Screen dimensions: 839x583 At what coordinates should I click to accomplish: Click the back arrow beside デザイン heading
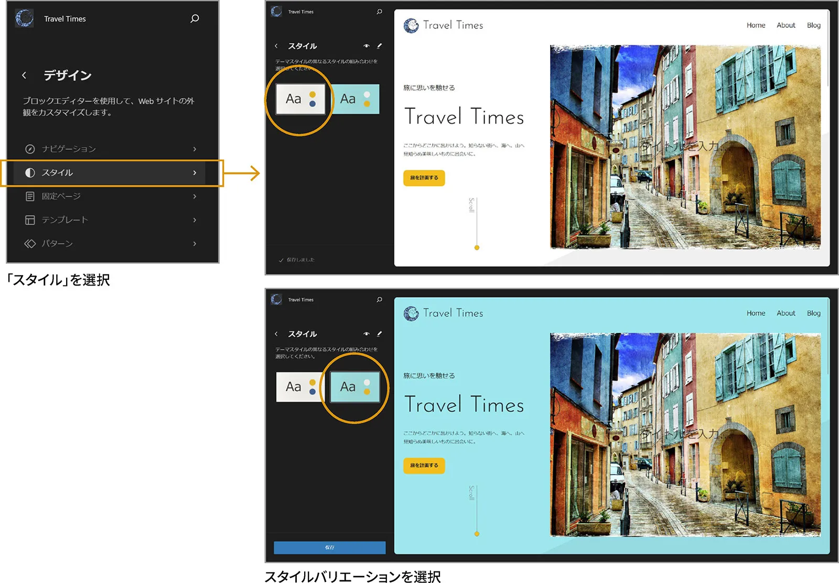tap(24, 75)
